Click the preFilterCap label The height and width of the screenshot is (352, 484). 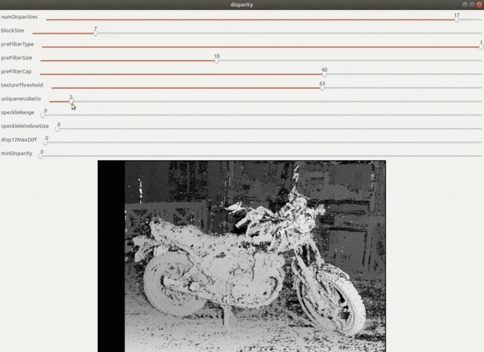click(x=16, y=71)
